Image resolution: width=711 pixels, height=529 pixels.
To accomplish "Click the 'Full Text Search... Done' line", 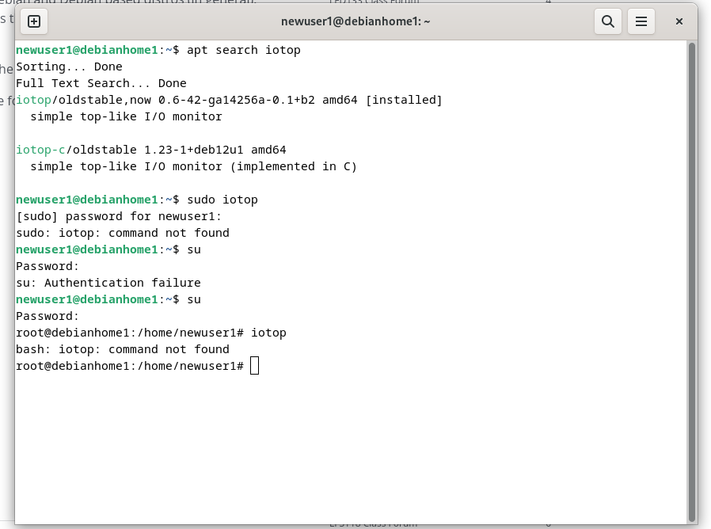I will 101,83.
